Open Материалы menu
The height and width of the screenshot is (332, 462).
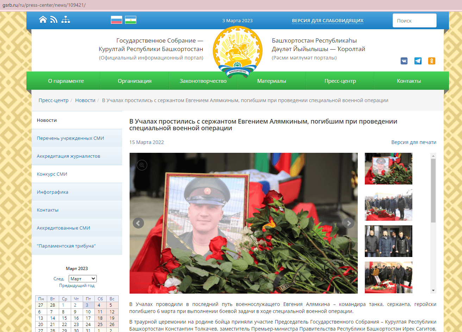[271, 81]
